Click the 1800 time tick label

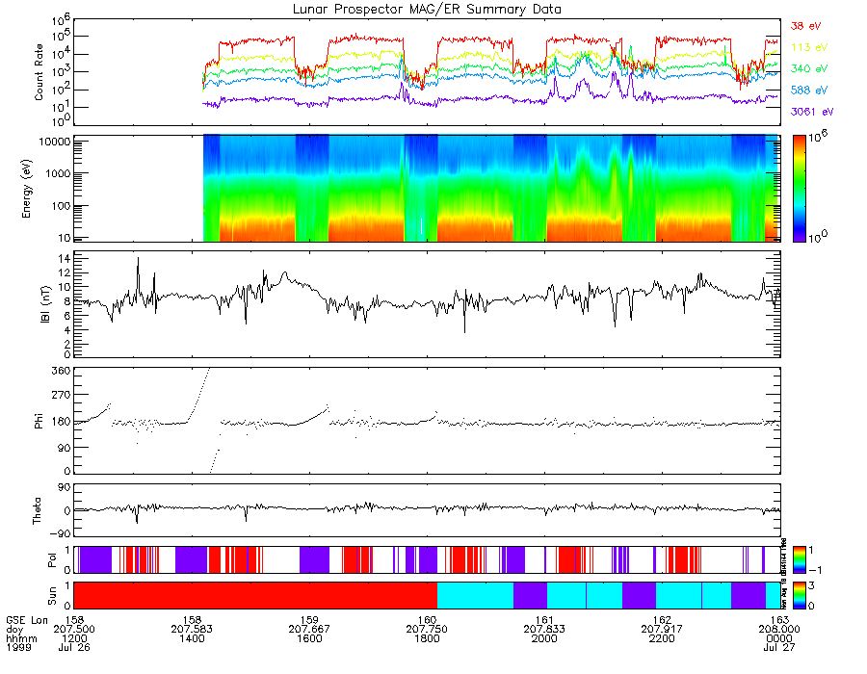[427, 638]
